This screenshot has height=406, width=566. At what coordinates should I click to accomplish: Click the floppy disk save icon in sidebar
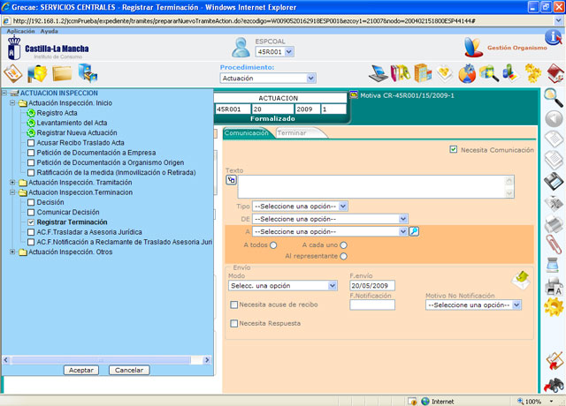click(554, 181)
